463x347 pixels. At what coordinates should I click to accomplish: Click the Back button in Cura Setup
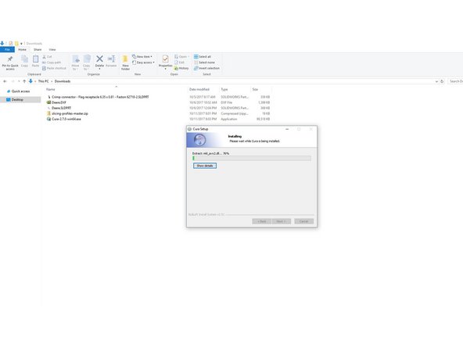(262, 221)
